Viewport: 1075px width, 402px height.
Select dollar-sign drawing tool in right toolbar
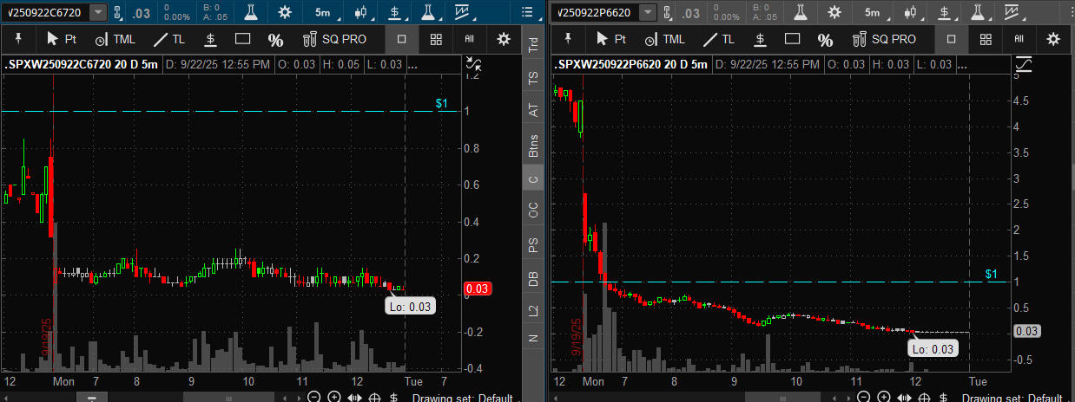[x=760, y=38]
